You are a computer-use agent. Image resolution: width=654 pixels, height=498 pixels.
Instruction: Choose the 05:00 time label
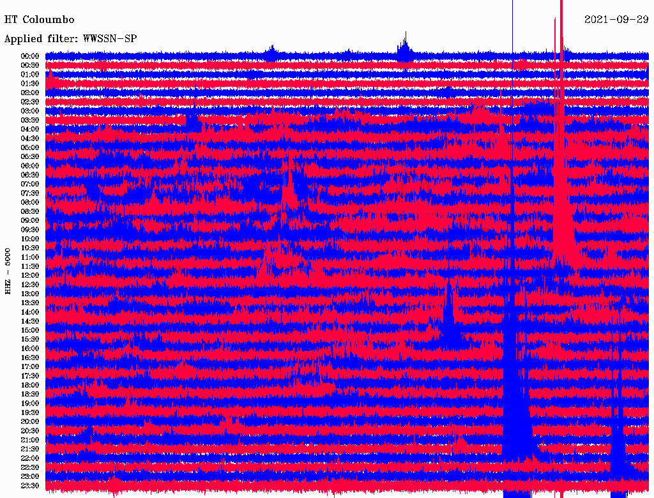coord(30,147)
